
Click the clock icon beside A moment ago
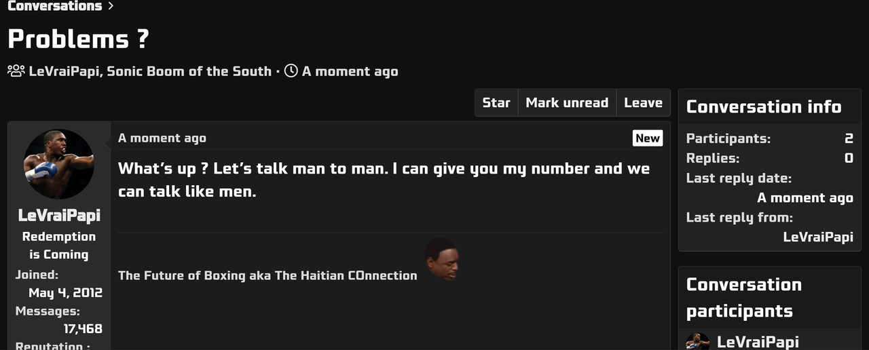(291, 71)
